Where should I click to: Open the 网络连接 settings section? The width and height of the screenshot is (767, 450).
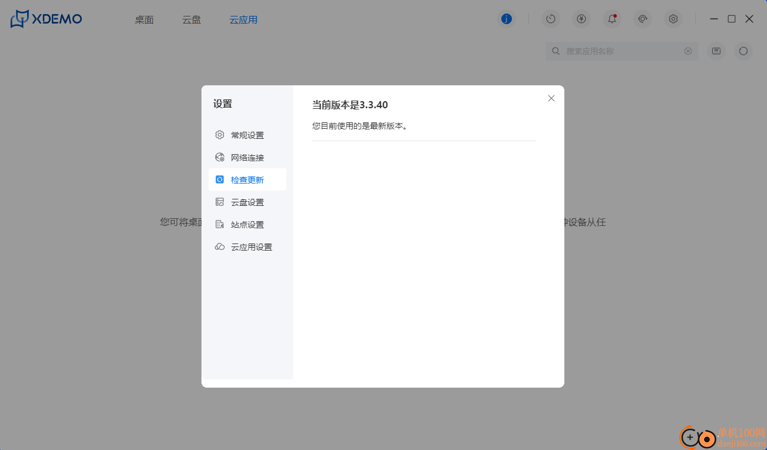tap(247, 158)
